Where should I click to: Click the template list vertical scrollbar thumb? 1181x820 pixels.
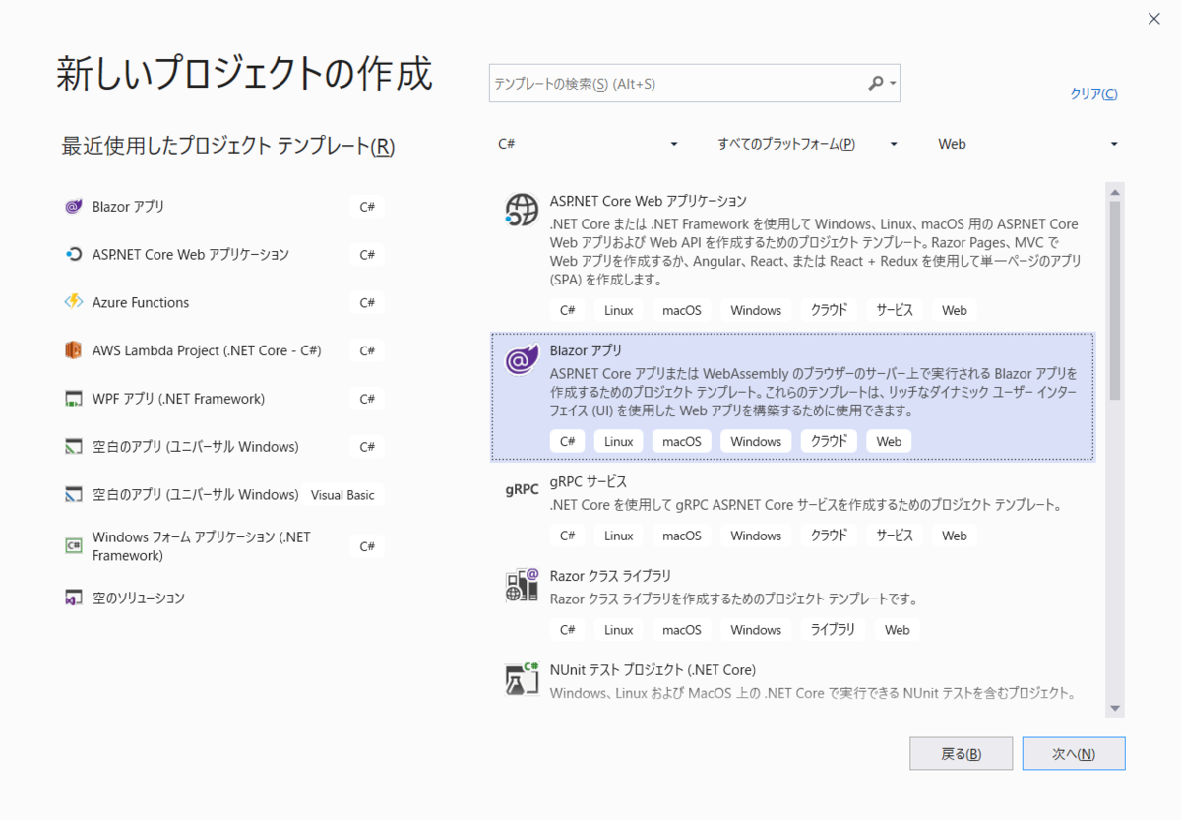coord(1115,300)
